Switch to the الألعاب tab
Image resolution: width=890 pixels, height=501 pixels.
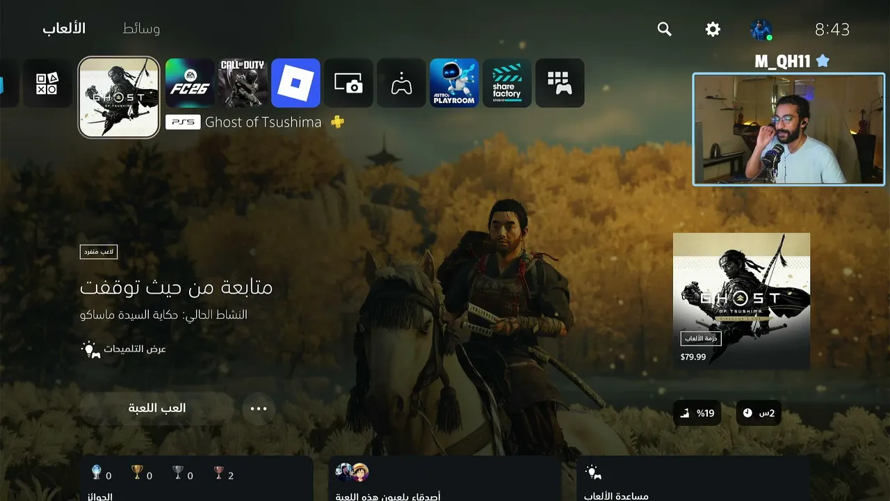[64, 29]
